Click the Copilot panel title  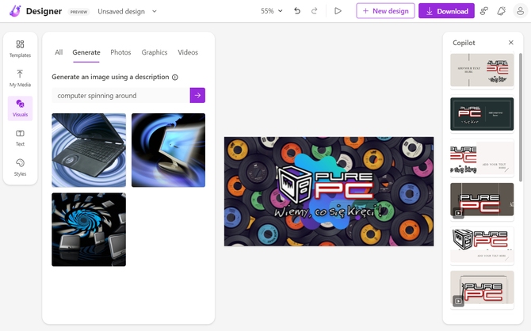click(464, 43)
